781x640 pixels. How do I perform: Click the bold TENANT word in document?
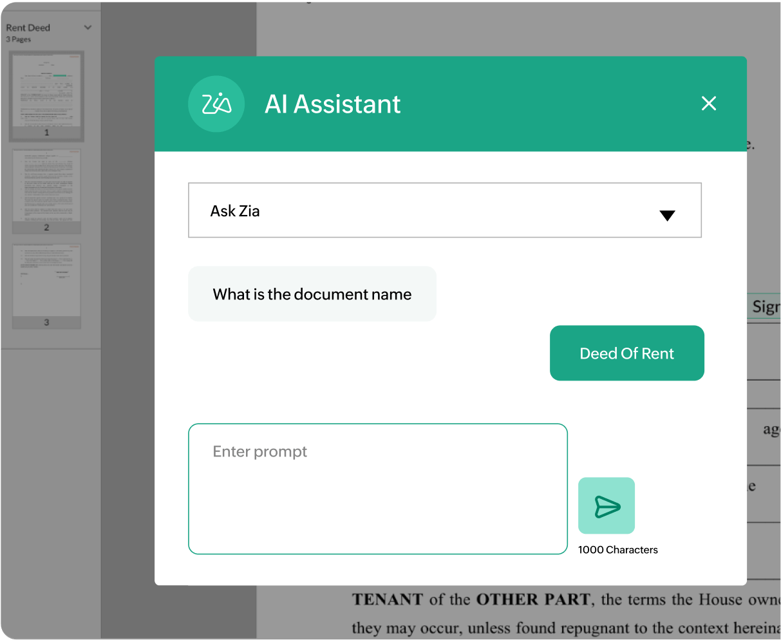[388, 599]
